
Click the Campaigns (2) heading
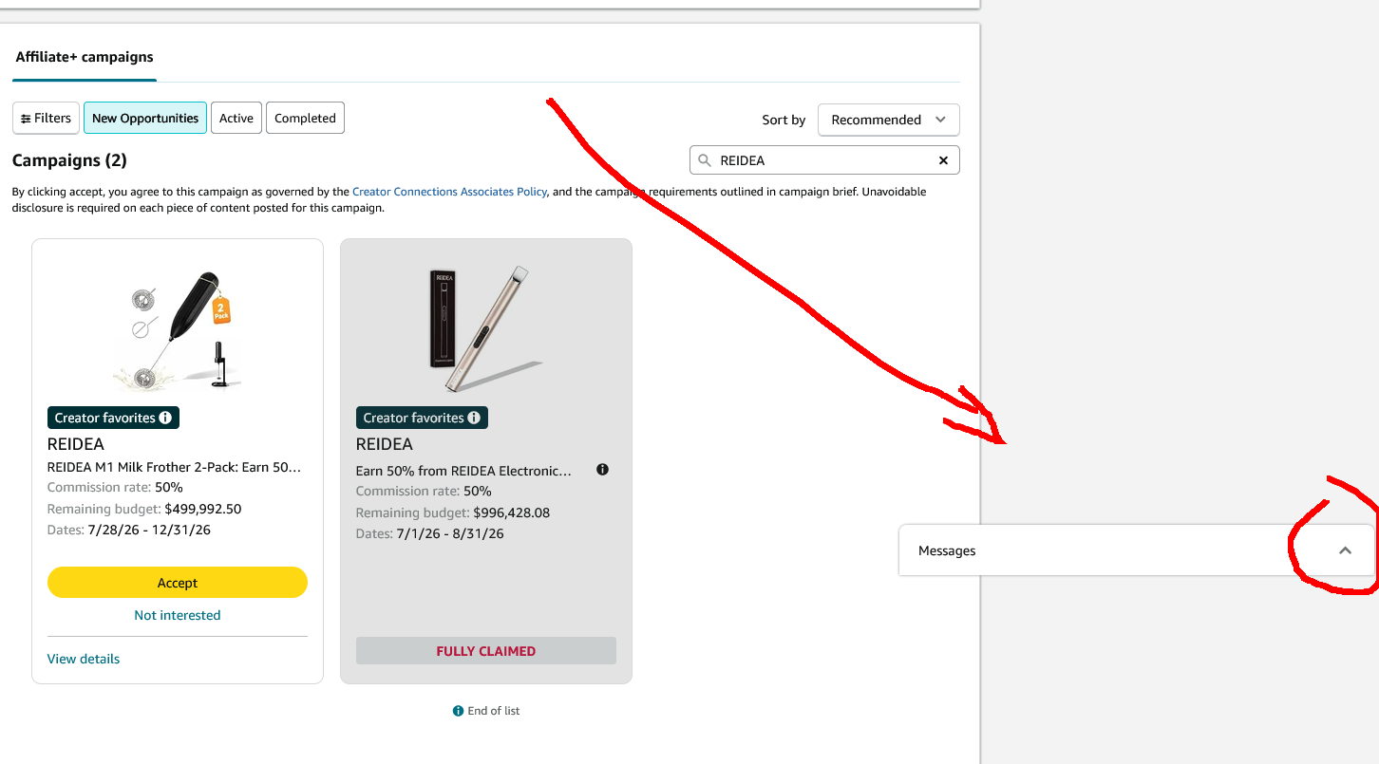point(69,160)
